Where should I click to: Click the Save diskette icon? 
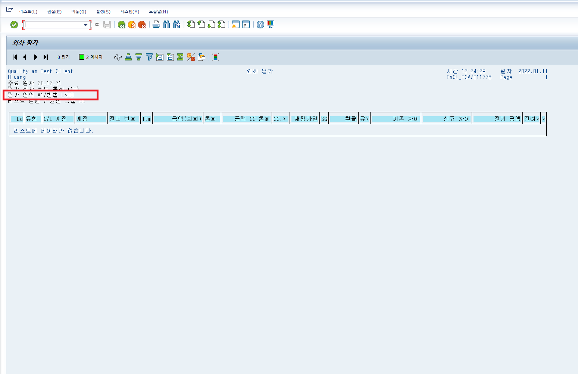[x=107, y=25]
